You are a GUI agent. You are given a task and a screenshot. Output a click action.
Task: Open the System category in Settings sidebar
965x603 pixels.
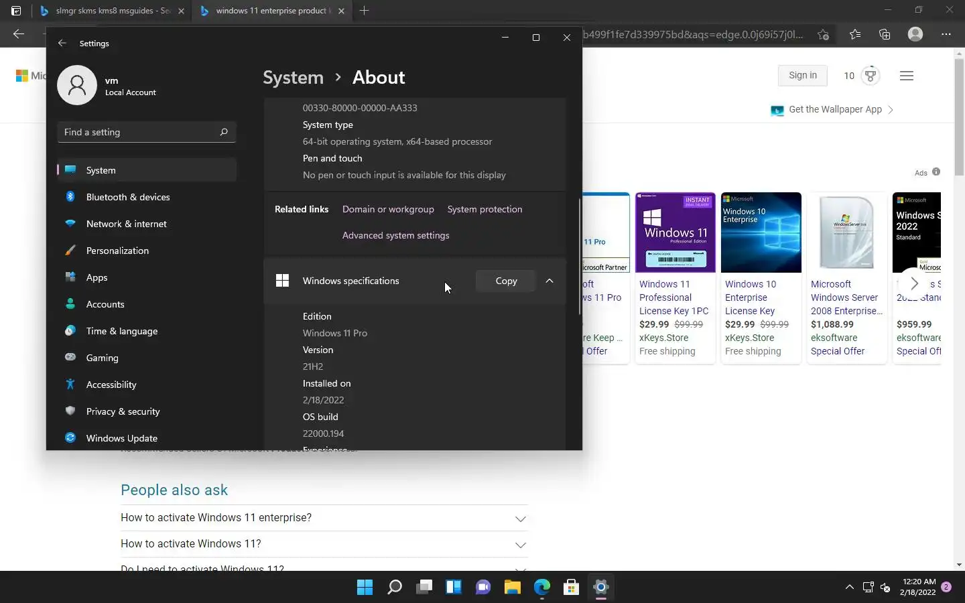click(x=147, y=170)
